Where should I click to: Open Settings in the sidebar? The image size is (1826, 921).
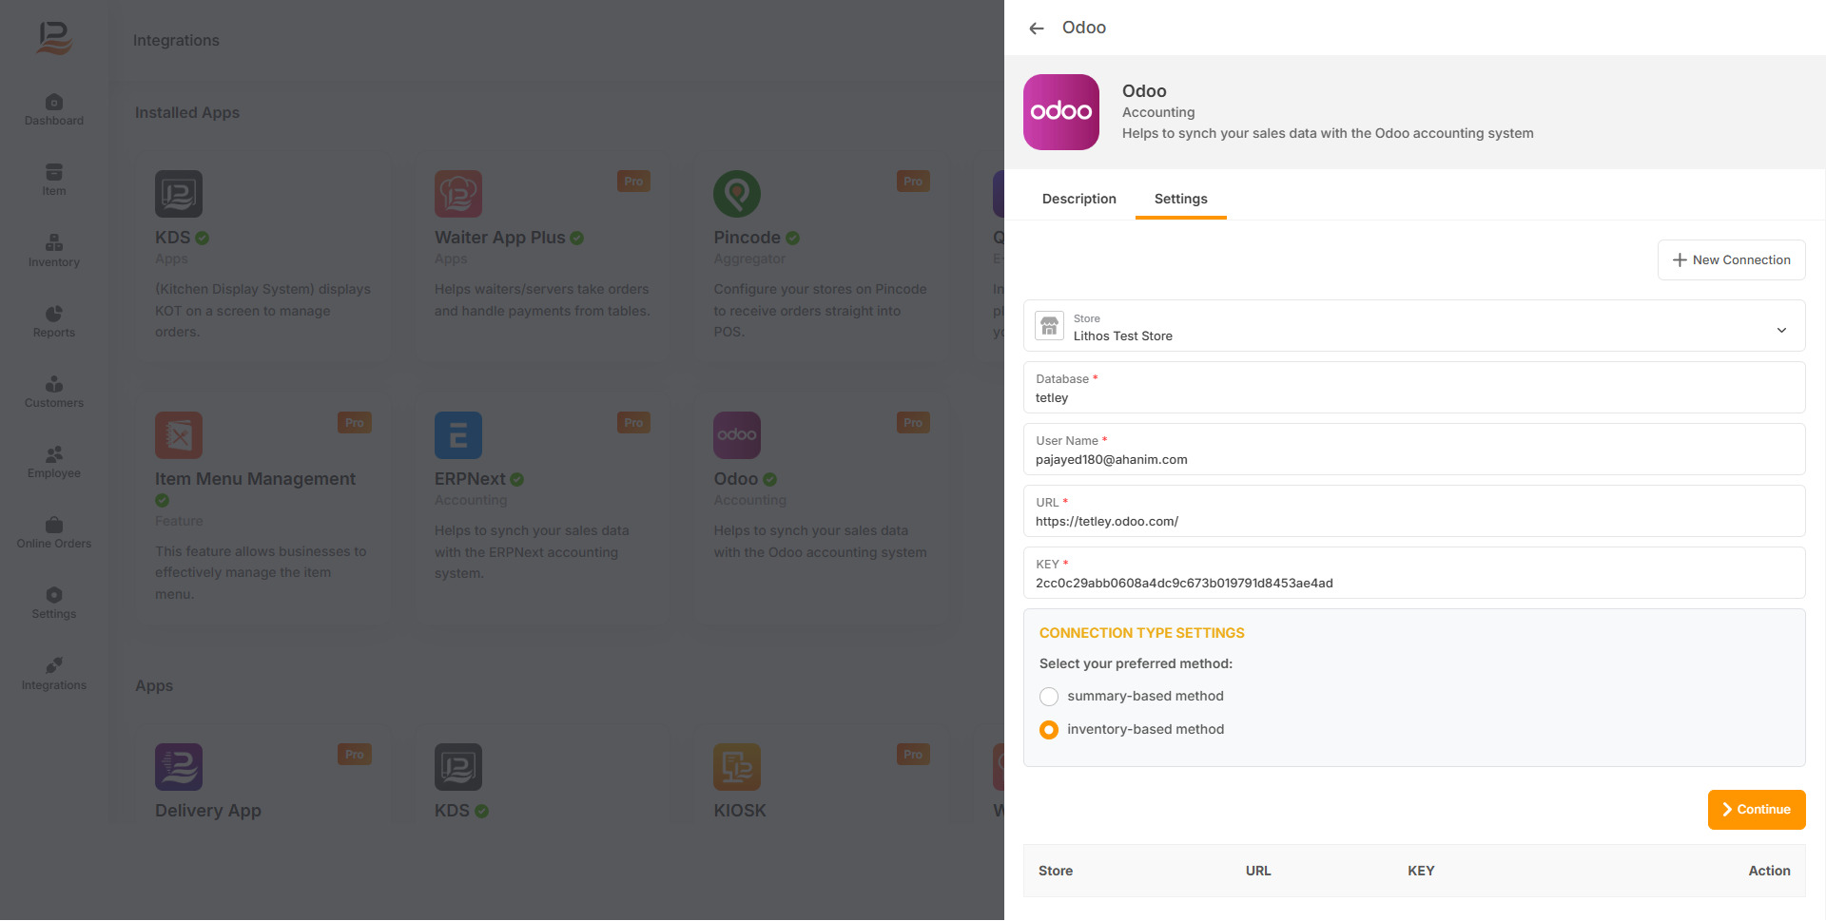[x=54, y=604]
